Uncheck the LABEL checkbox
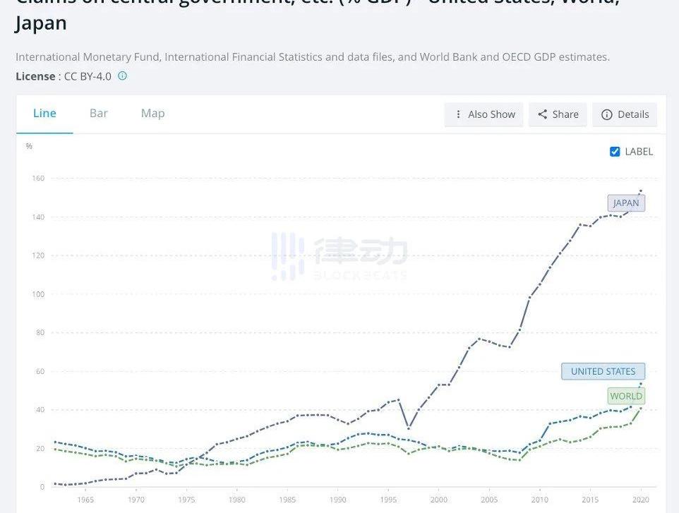Viewport: 679px width, 513px height. pos(615,152)
